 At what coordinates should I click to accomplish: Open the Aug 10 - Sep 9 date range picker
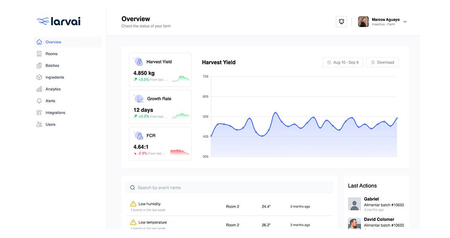pyautogui.click(x=342, y=62)
